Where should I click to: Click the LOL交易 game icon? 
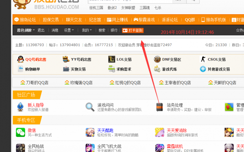coord(111,59)
